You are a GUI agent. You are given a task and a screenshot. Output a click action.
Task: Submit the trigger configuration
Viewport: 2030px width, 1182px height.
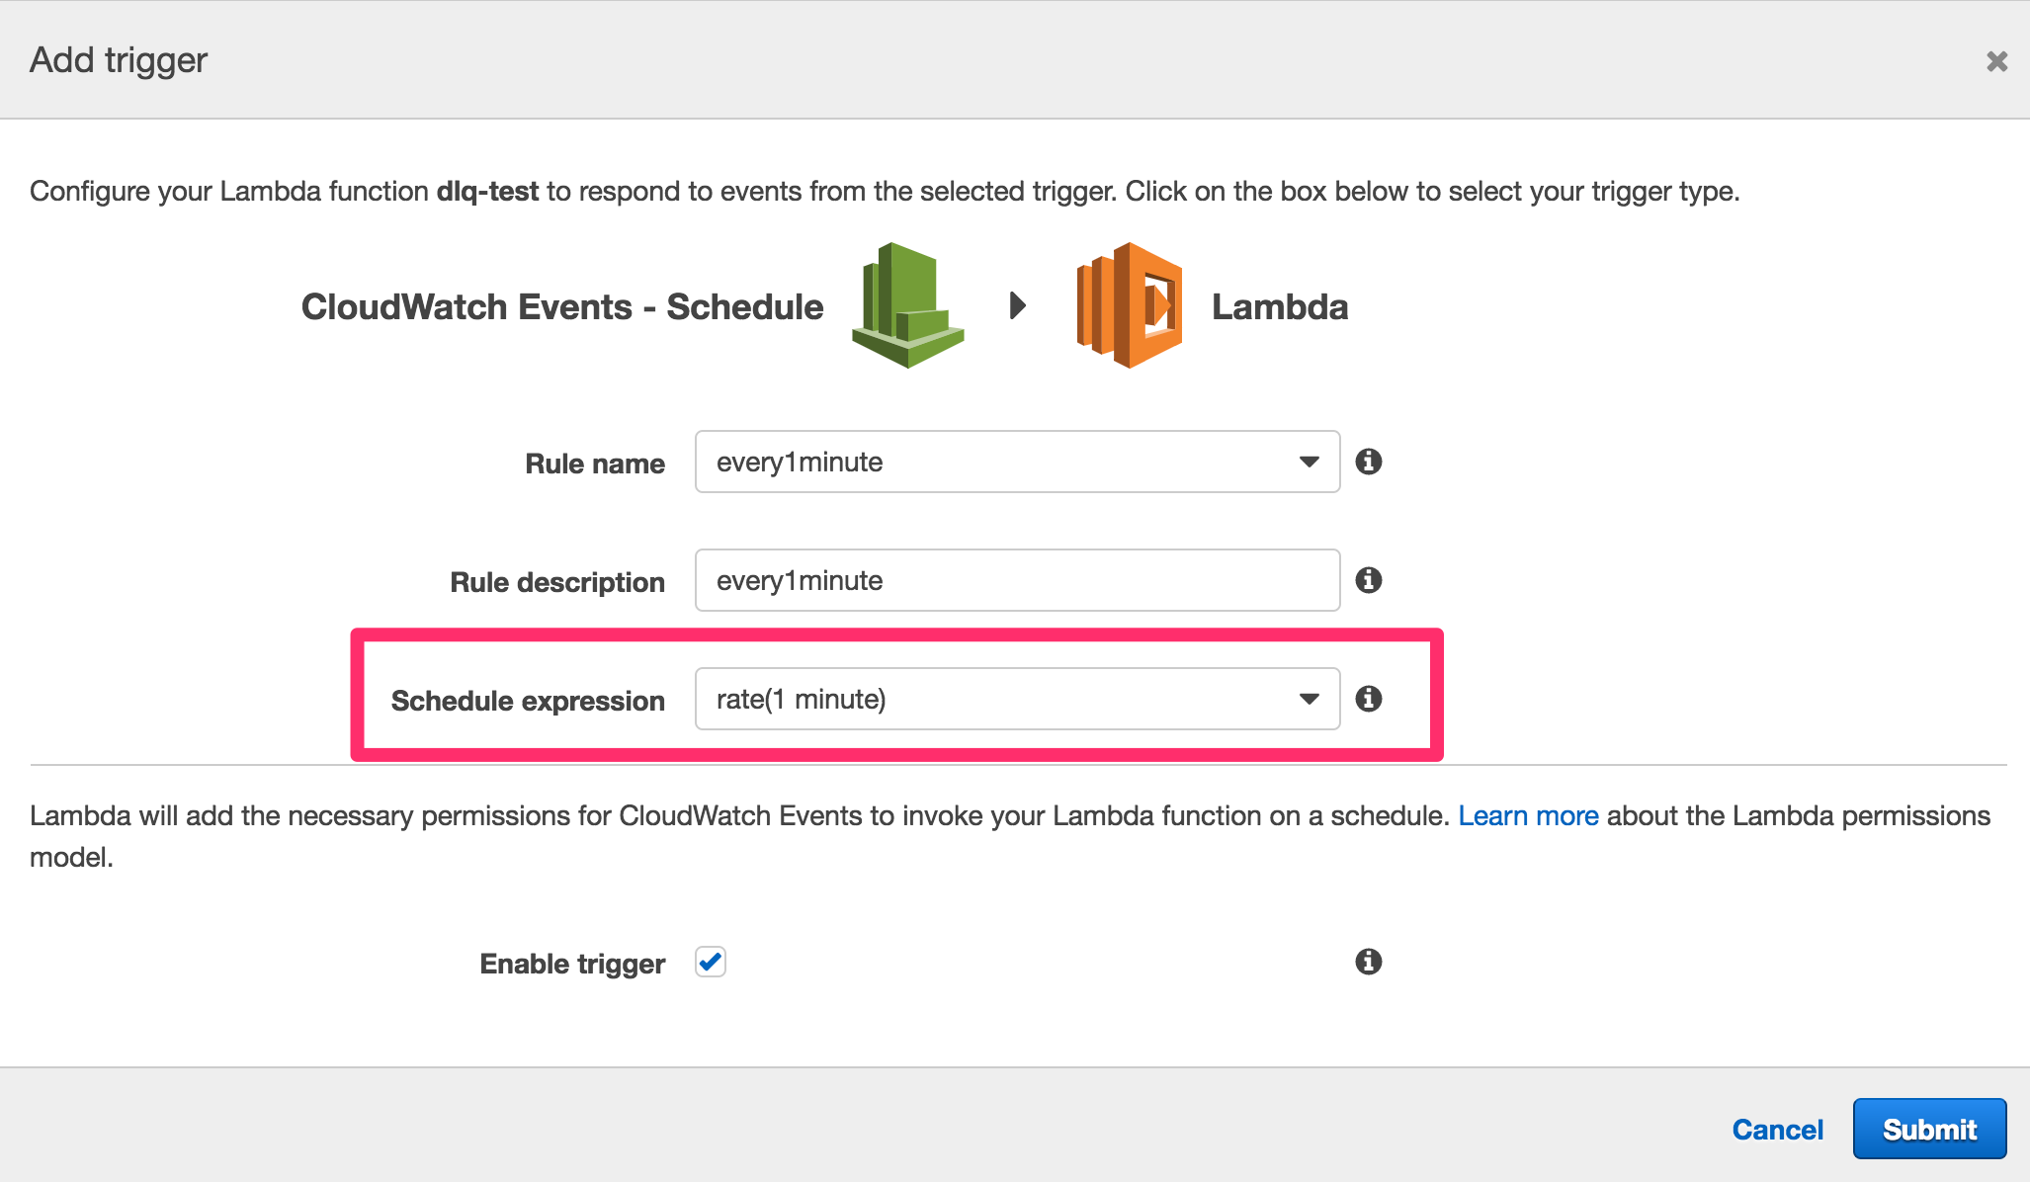pyautogui.click(x=1928, y=1129)
